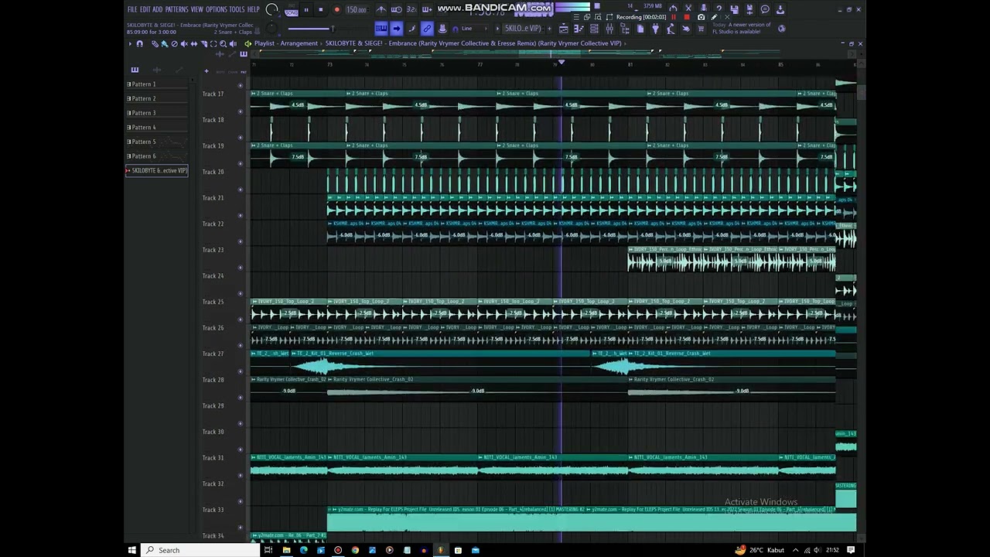Open the VIEW menu

tap(196, 9)
